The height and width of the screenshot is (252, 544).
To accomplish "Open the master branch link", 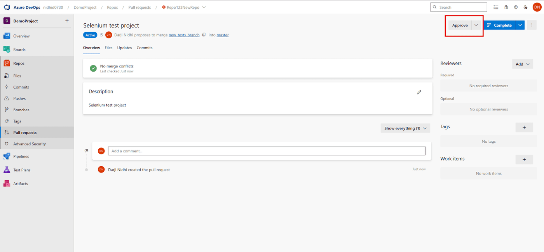I will coord(223,35).
